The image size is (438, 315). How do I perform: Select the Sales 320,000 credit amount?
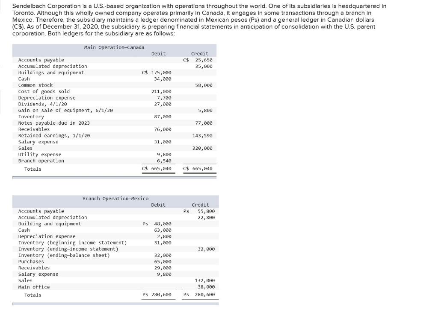click(x=202, y=148)
